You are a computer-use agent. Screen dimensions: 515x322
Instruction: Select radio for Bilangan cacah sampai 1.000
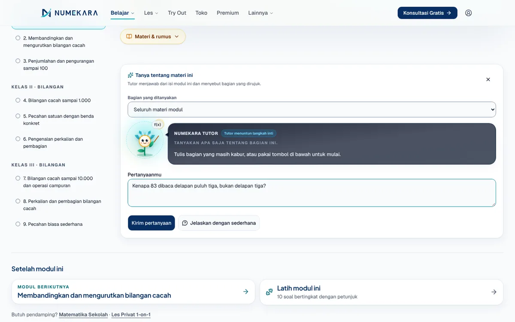(18, 100)
